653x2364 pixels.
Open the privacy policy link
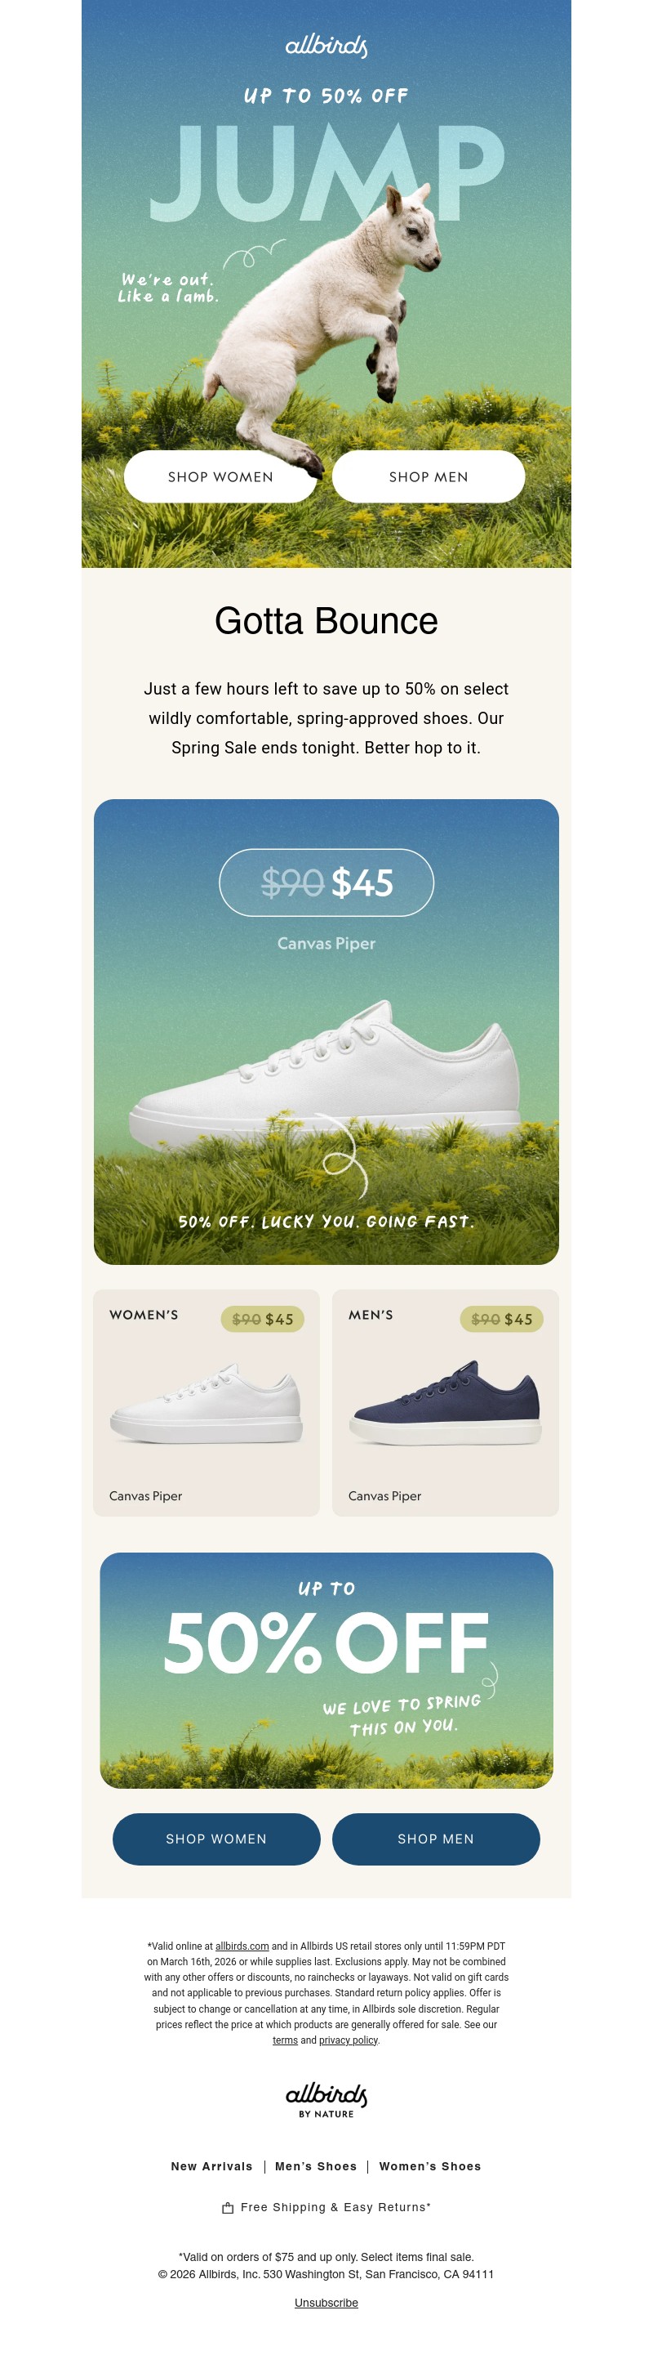coord(349,2040)
